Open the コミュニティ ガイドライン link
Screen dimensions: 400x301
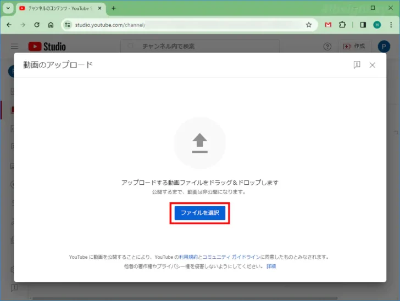(231, 257)
